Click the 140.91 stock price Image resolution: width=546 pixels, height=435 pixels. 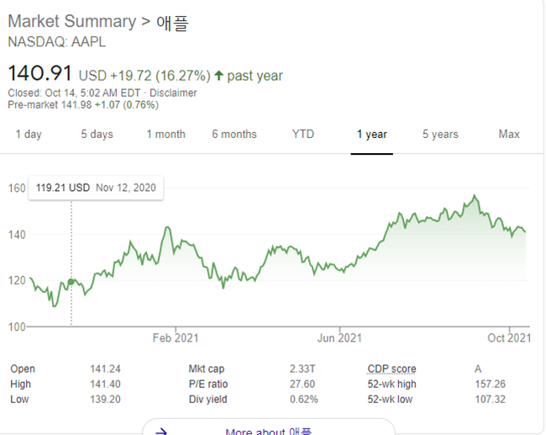(x=39, y=73)
